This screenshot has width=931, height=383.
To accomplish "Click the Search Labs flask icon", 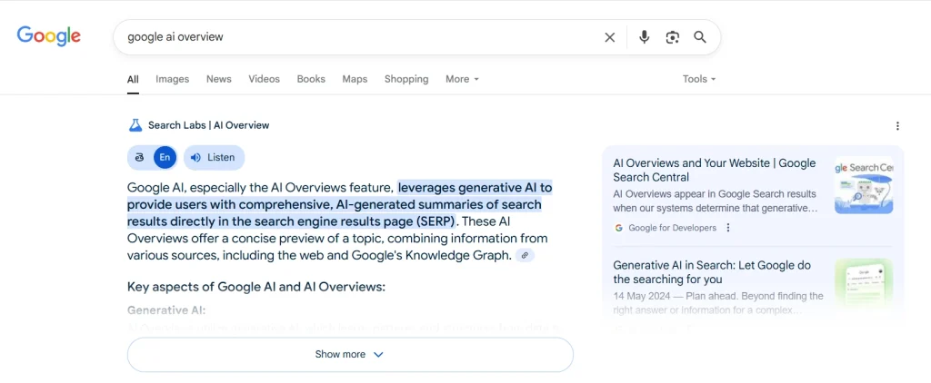I will [x=135, y=125].
